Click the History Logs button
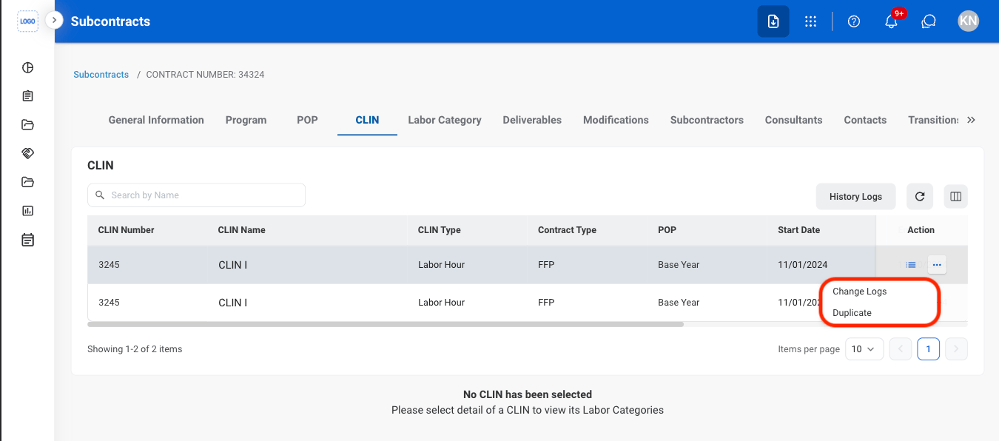The height and width of the screenshot is (441, 999). (856, 197)
